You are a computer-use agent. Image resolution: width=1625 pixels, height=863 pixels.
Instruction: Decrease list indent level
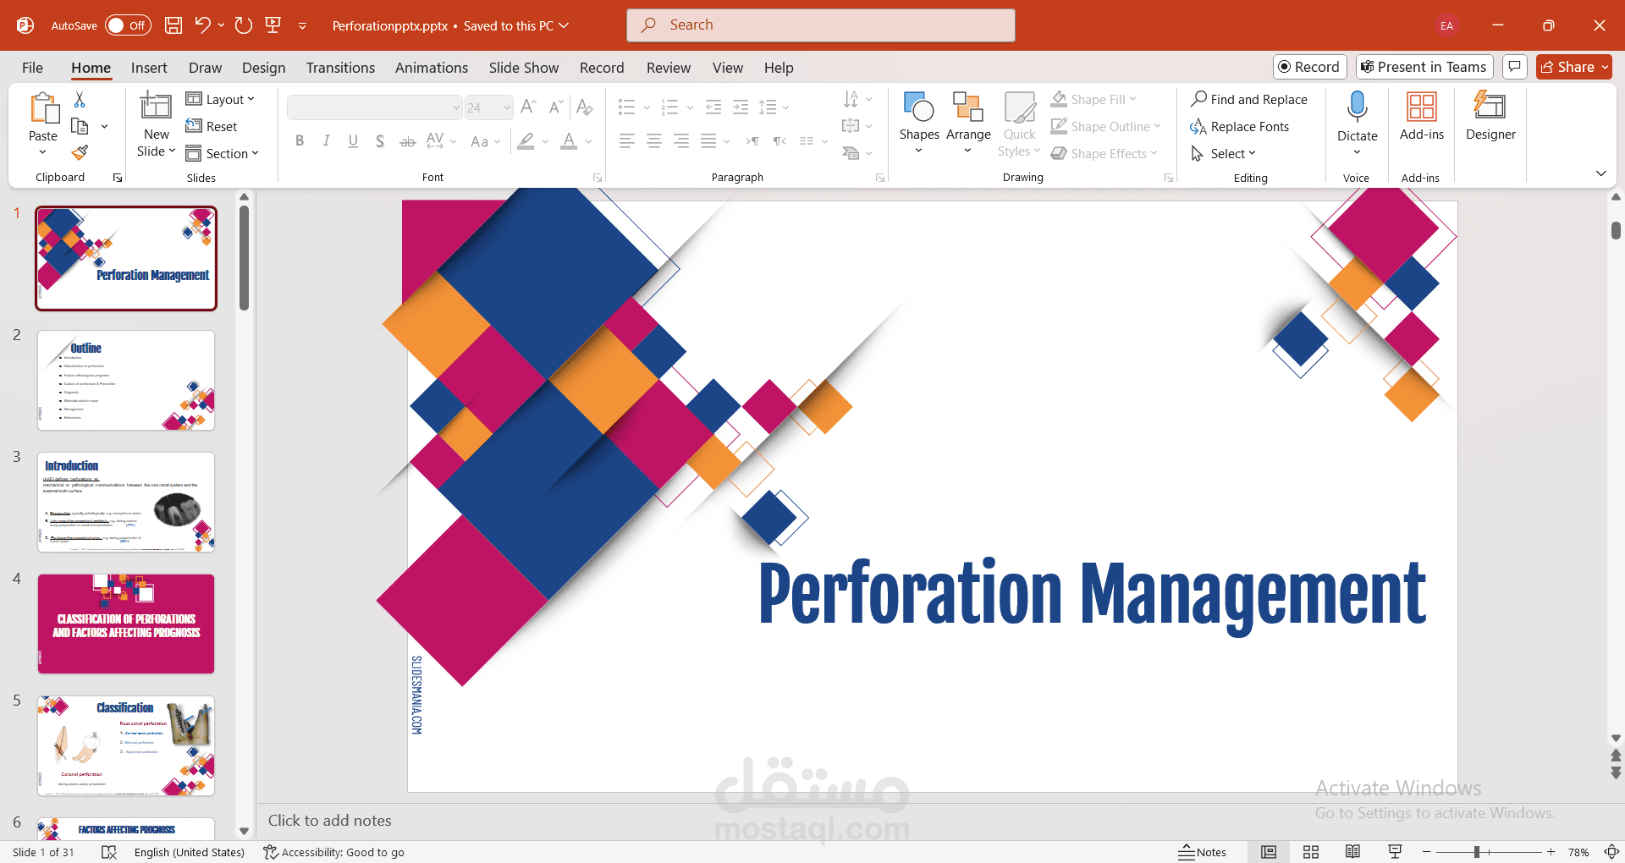coord(713,107)
